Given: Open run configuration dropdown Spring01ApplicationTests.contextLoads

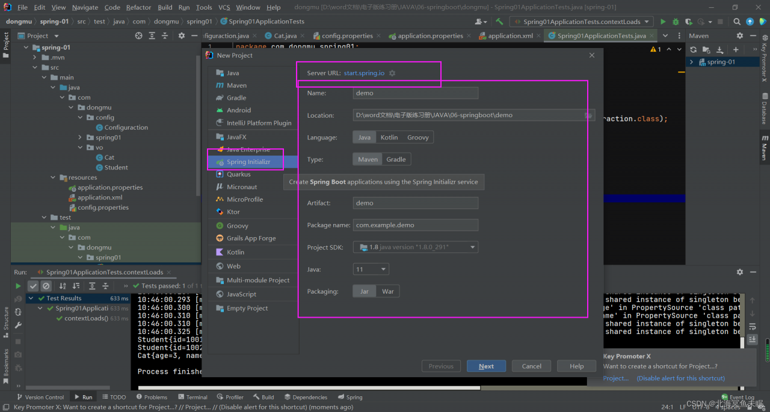Looking at the screenshot, I should (581, 22).
